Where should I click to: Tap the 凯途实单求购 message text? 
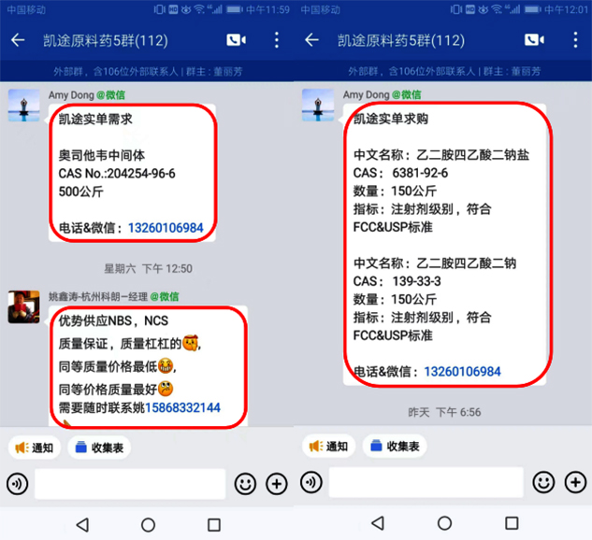(x=391, y=119)
